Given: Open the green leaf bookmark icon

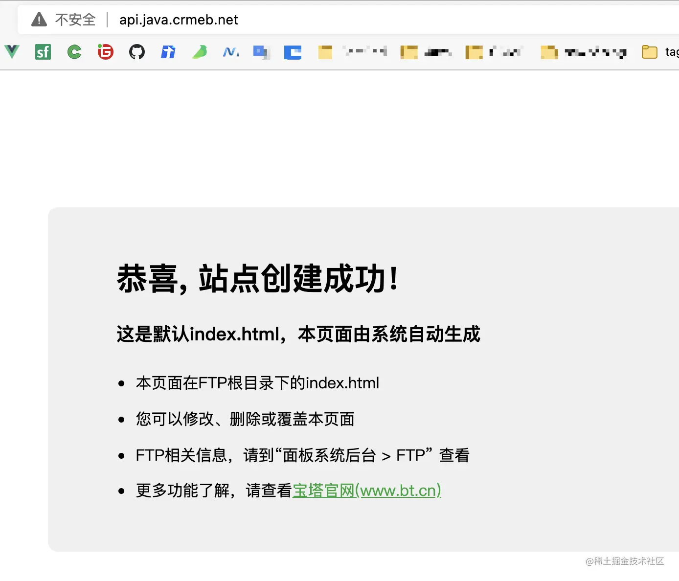Looking at the screenshot, I should point(200,51).
